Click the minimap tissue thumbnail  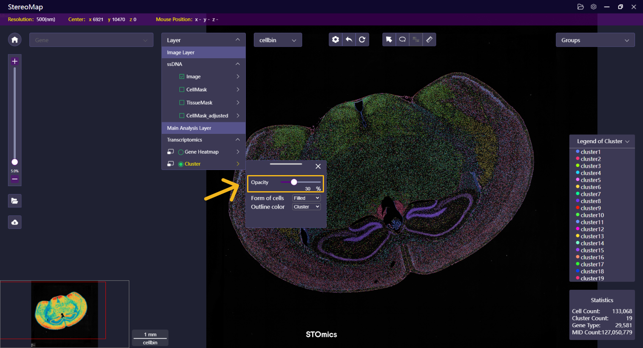62,309
